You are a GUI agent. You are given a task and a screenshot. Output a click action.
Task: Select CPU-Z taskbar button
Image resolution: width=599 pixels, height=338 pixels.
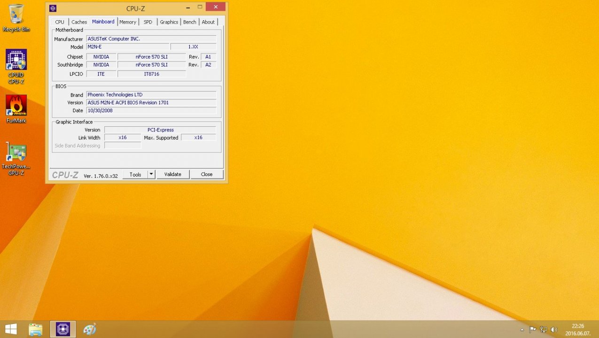(x=63, y=329)
